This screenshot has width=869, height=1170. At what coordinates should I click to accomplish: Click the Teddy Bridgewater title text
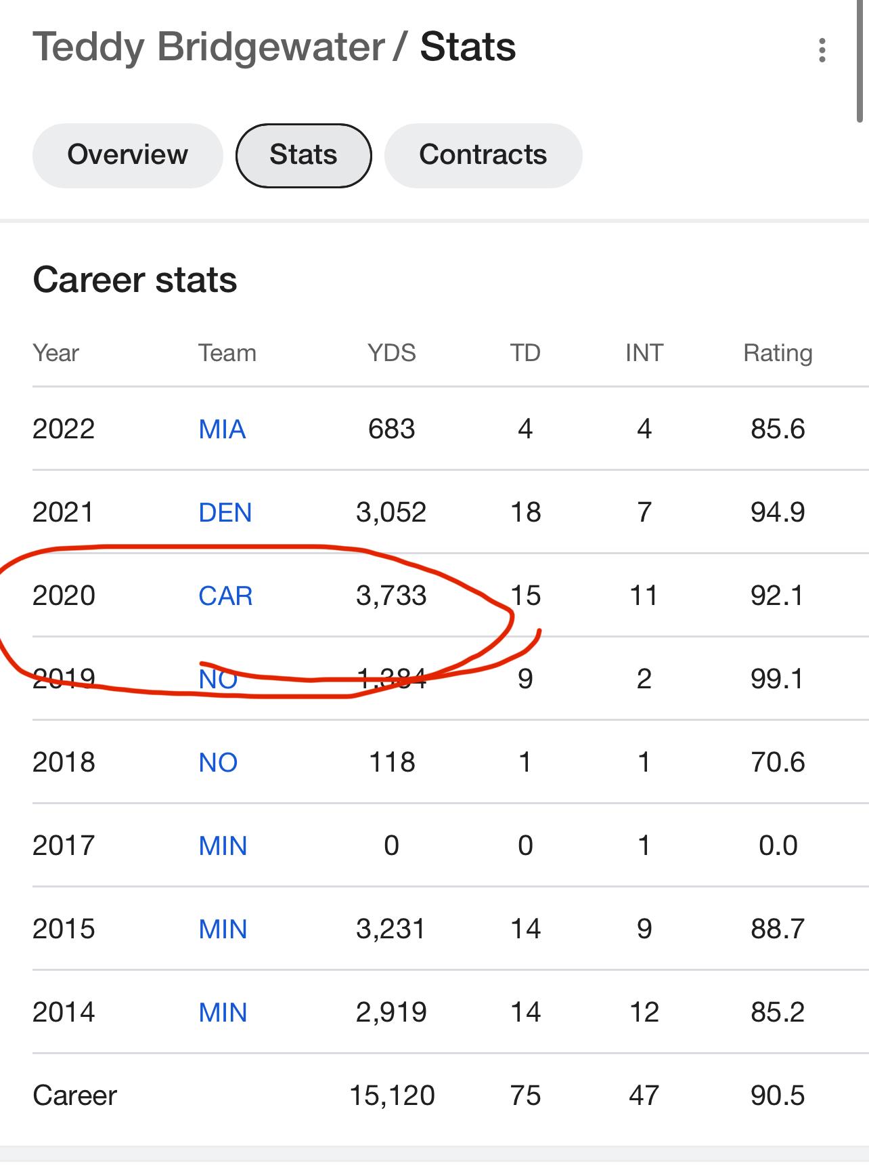pos(208,47)
